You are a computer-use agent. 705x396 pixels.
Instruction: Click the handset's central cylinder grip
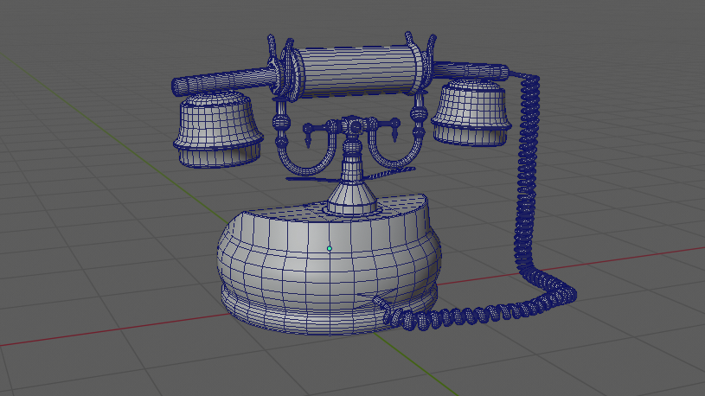pyautogui.click(x=355, y=71)
